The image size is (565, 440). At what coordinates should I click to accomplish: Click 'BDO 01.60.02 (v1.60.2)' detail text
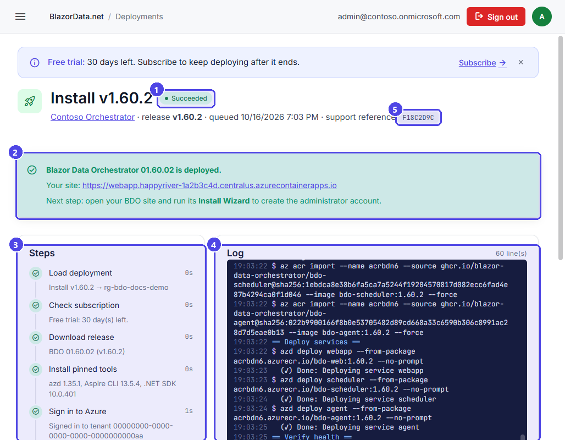click(x=87, y=351)
